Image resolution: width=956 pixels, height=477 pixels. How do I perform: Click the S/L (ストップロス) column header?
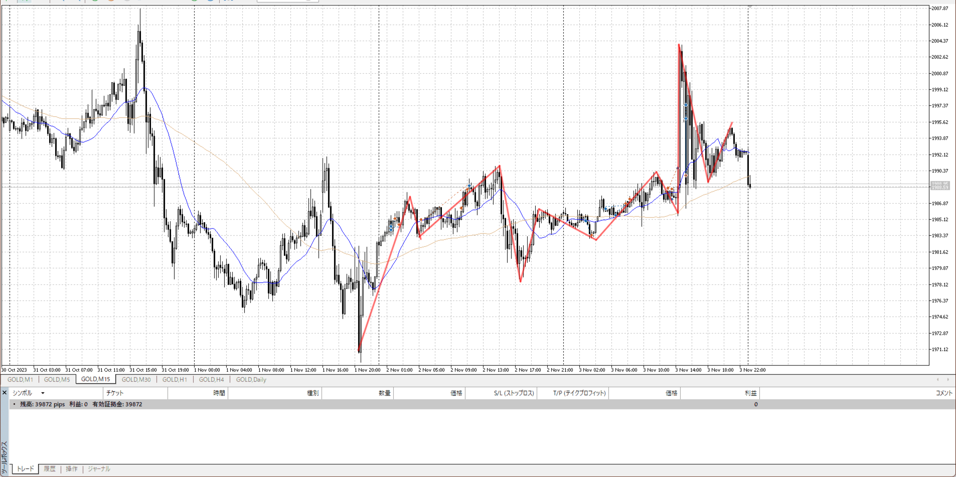(514, 393)
